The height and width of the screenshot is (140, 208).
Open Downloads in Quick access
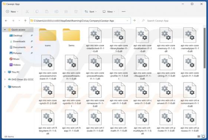click(x=19, y=41)
